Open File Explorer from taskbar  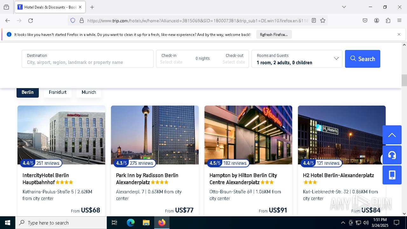pyautogui.click(x=146, y=223)
